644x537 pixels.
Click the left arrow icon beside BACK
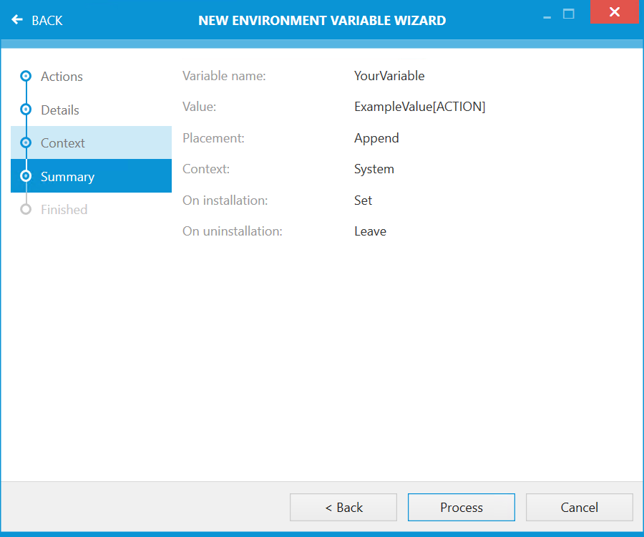[18, 20]
